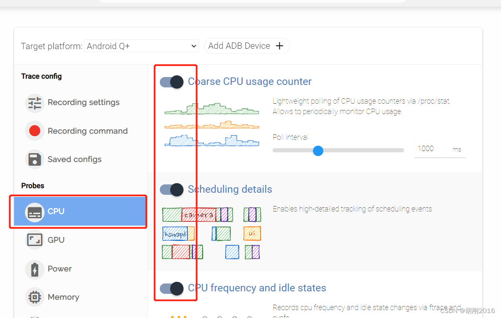The width and height of the screenshot is (501, 318).
Task: Toggle CPU frequency and idle states switch
Action: [x=172, y=288]
